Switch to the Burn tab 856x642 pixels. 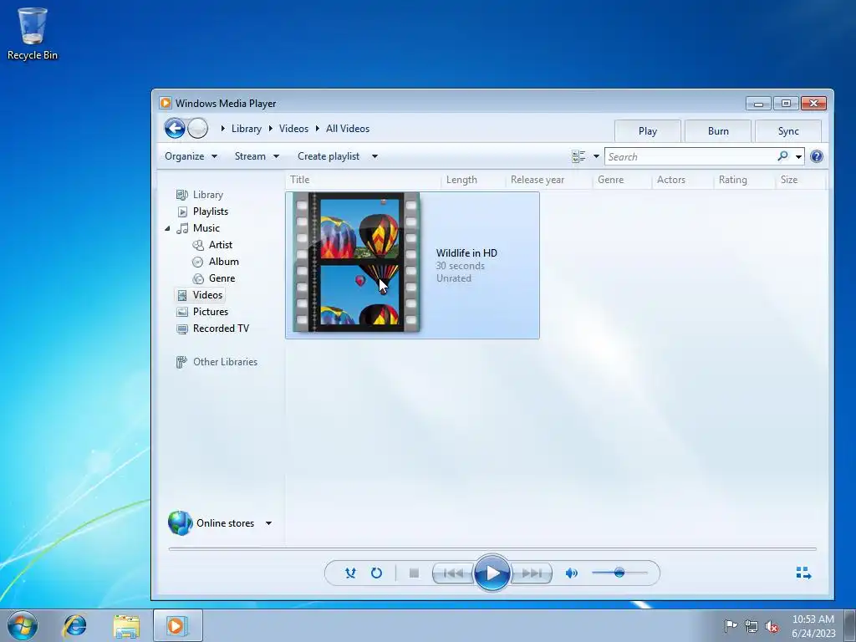coord(718,131)
